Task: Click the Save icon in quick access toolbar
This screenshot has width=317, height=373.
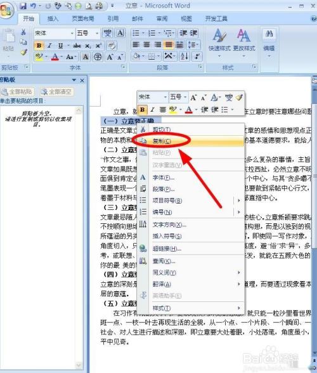Action: pos(23,6)
